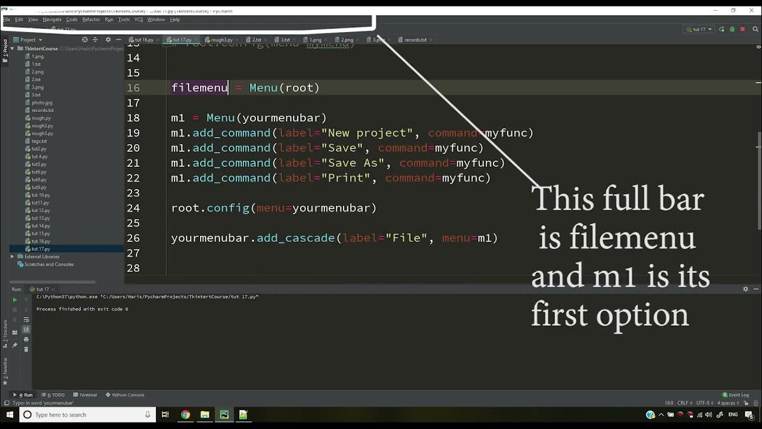
Task: Expand External Libraries node
Action: pyautogui.click(x=12, y=256)
